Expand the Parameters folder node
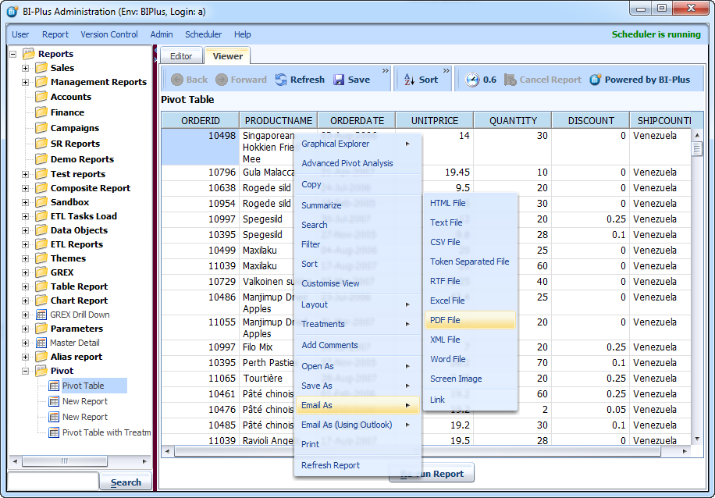715x498 pixels. (x=26, y=329)
